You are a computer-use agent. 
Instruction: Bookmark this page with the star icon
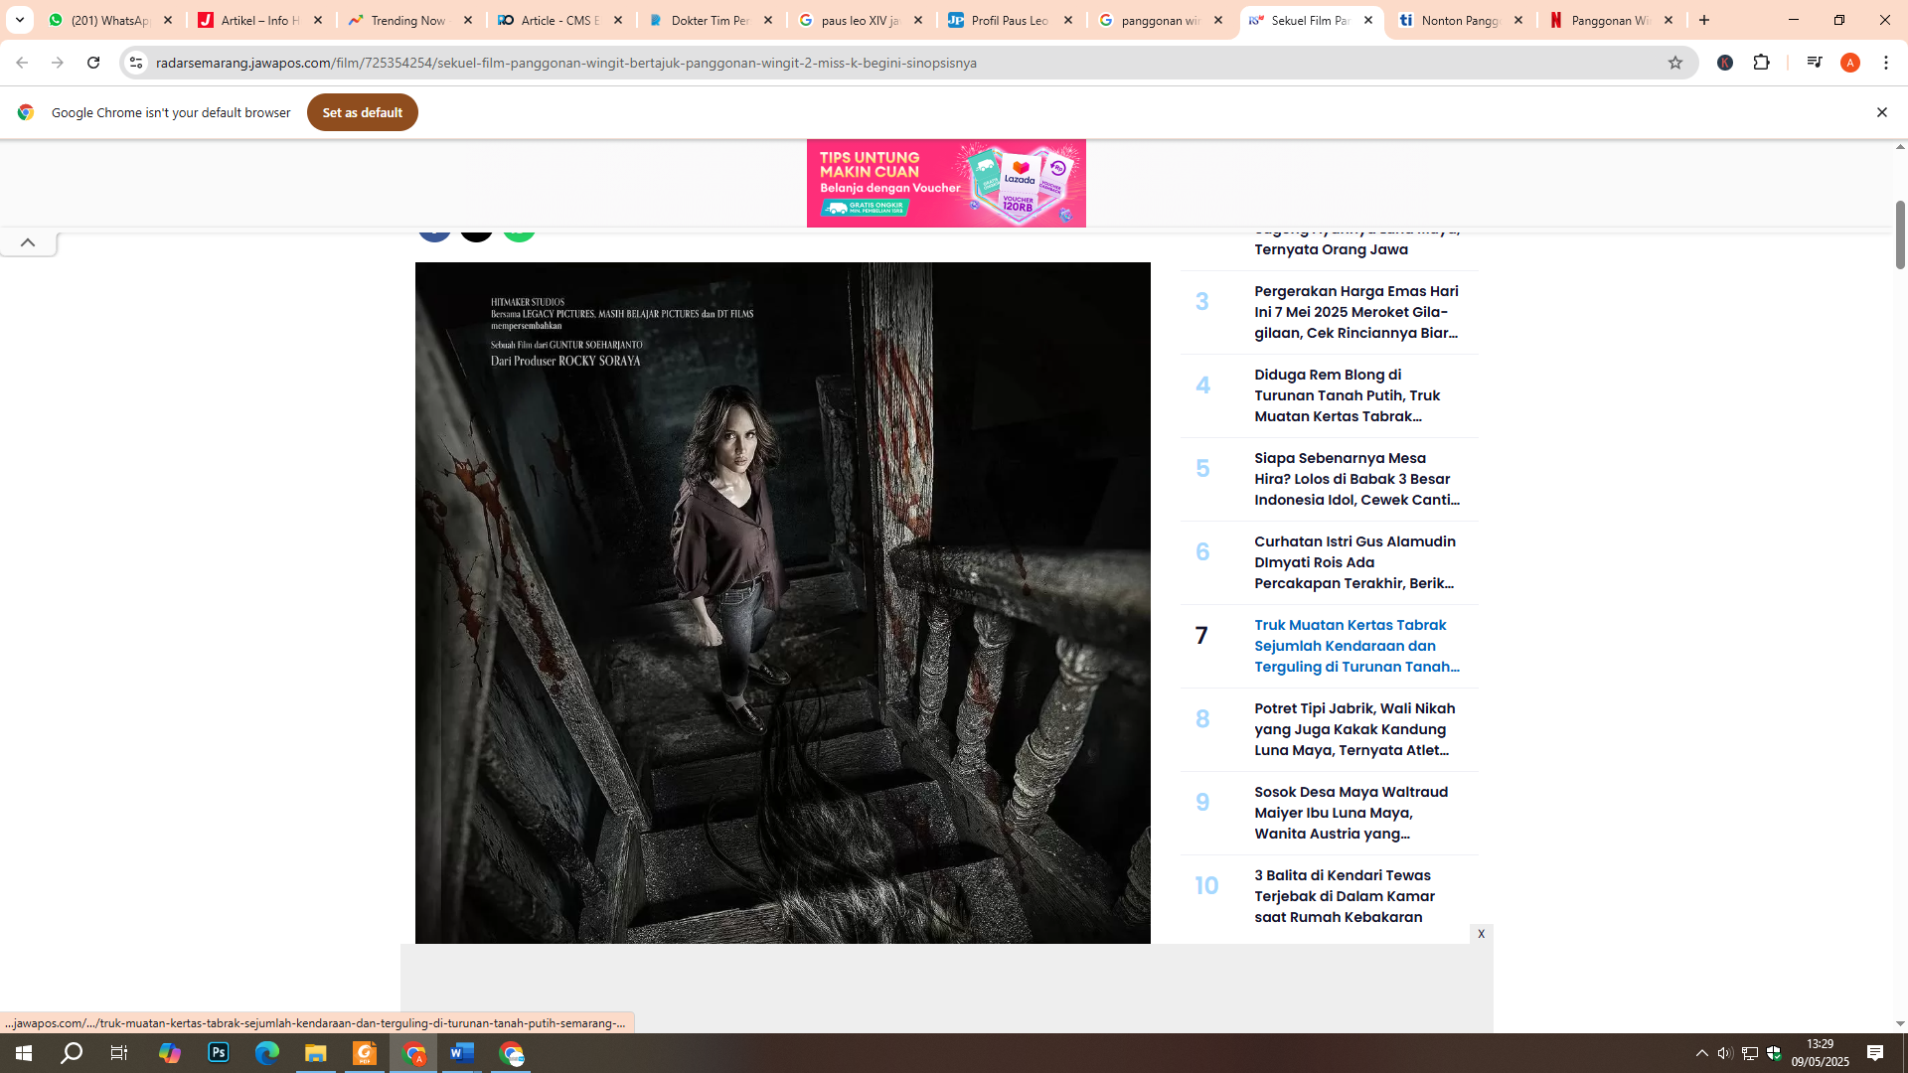point(1675,63)
